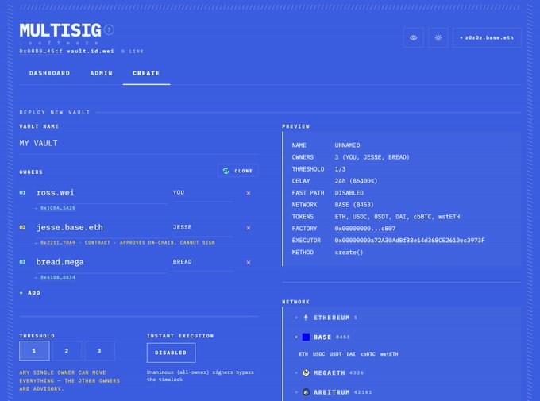The height and width of the screenshot is (401, 540).
Task: Select the MEGAETH network option
Action: point(330,372)
